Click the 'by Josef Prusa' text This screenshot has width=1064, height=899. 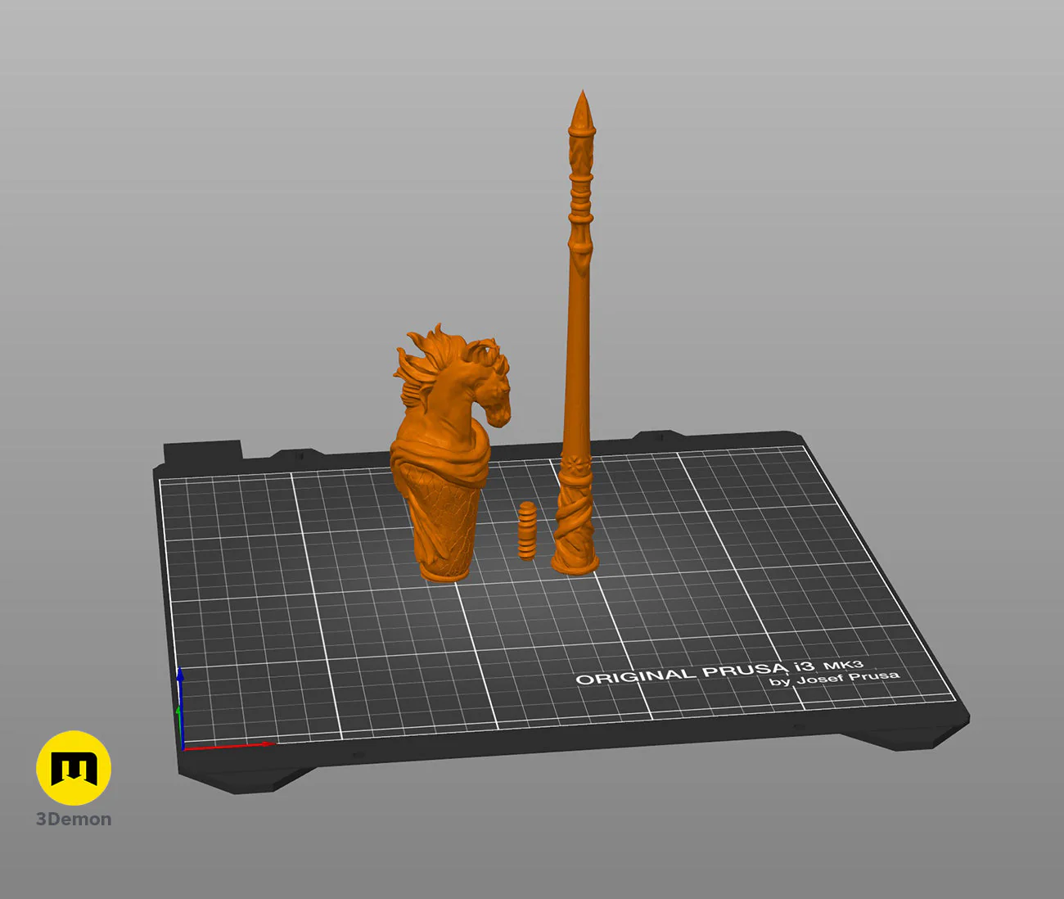coord(834,679)
